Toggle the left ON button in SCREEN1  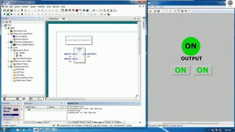coord(181,70)
